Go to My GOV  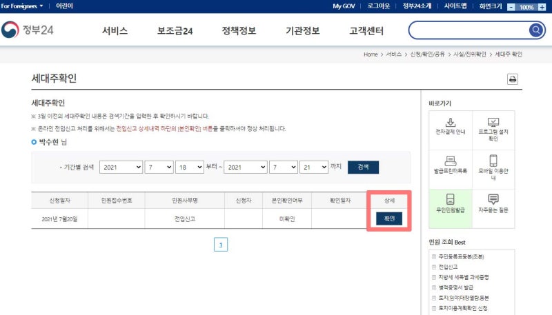click(344, 6)
